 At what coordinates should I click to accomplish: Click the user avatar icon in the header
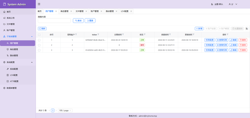click(x=230, y=4)
